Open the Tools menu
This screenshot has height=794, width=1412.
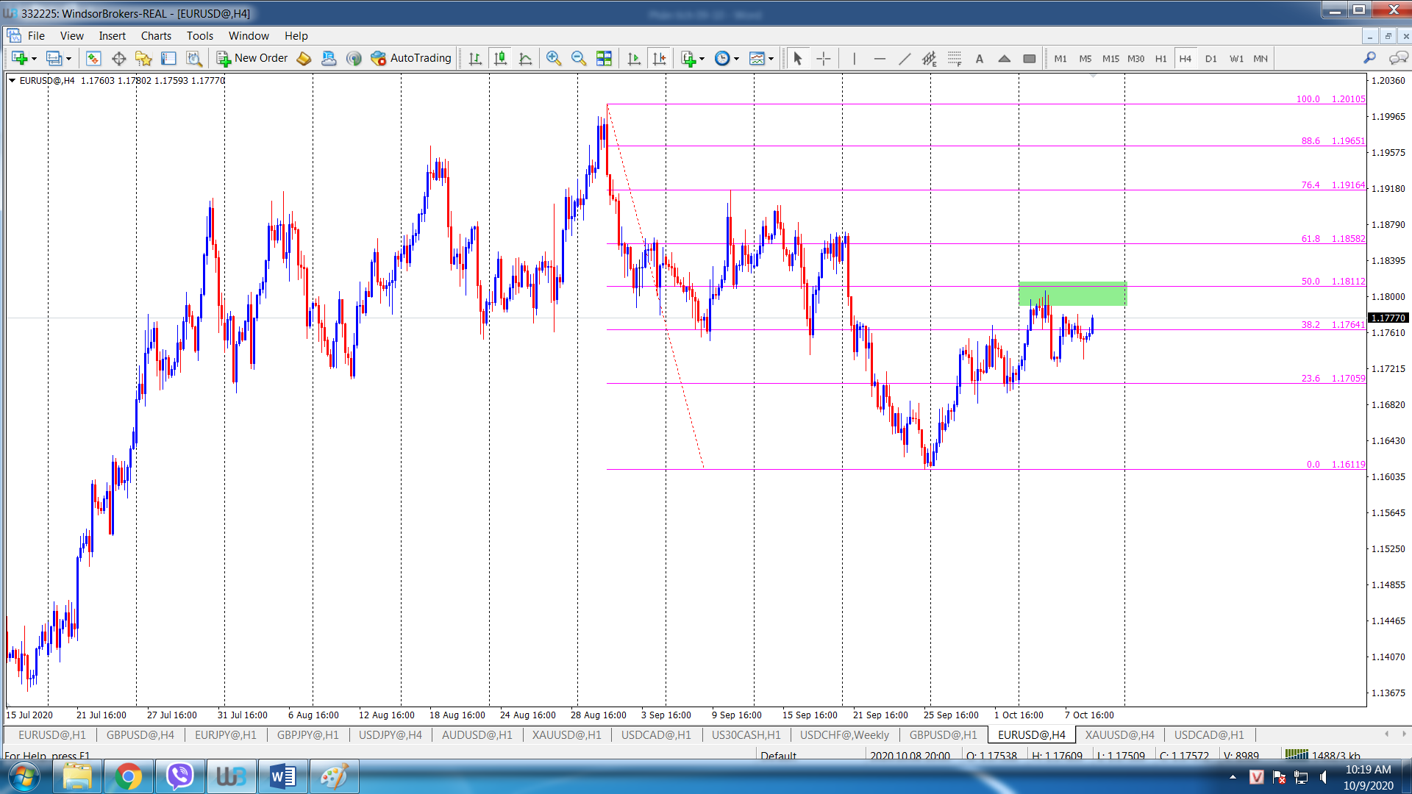point(199,35)
